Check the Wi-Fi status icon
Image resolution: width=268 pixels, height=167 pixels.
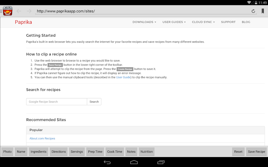click(x=249, y=2)
